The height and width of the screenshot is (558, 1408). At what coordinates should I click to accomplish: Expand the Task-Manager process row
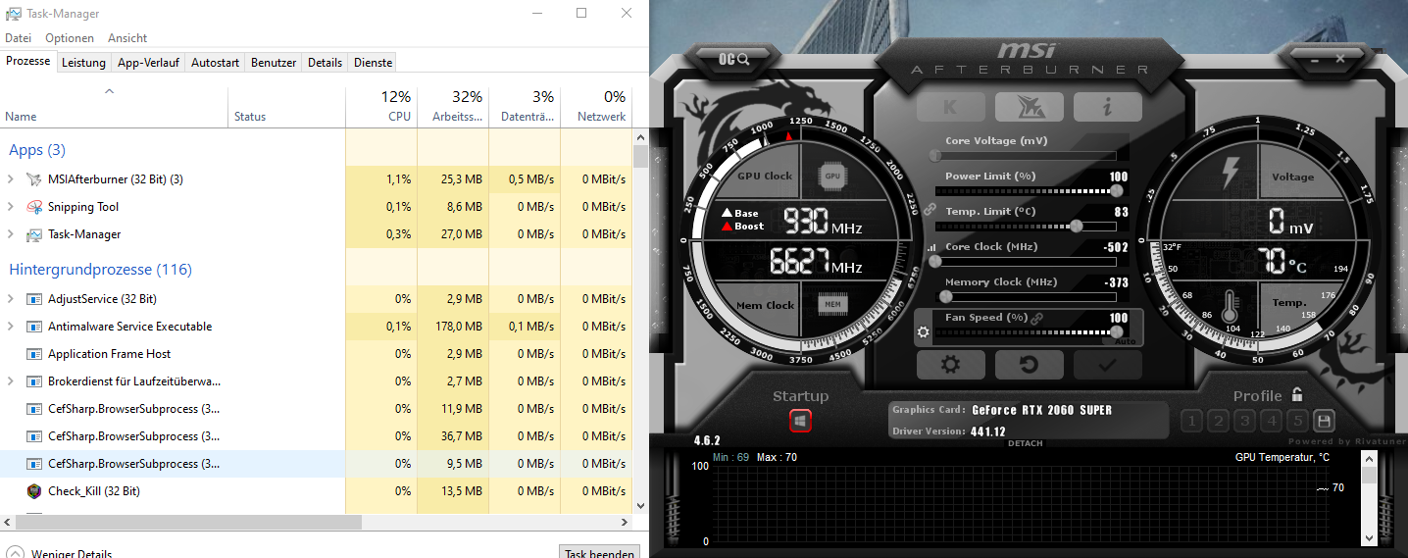coord(11,234)
